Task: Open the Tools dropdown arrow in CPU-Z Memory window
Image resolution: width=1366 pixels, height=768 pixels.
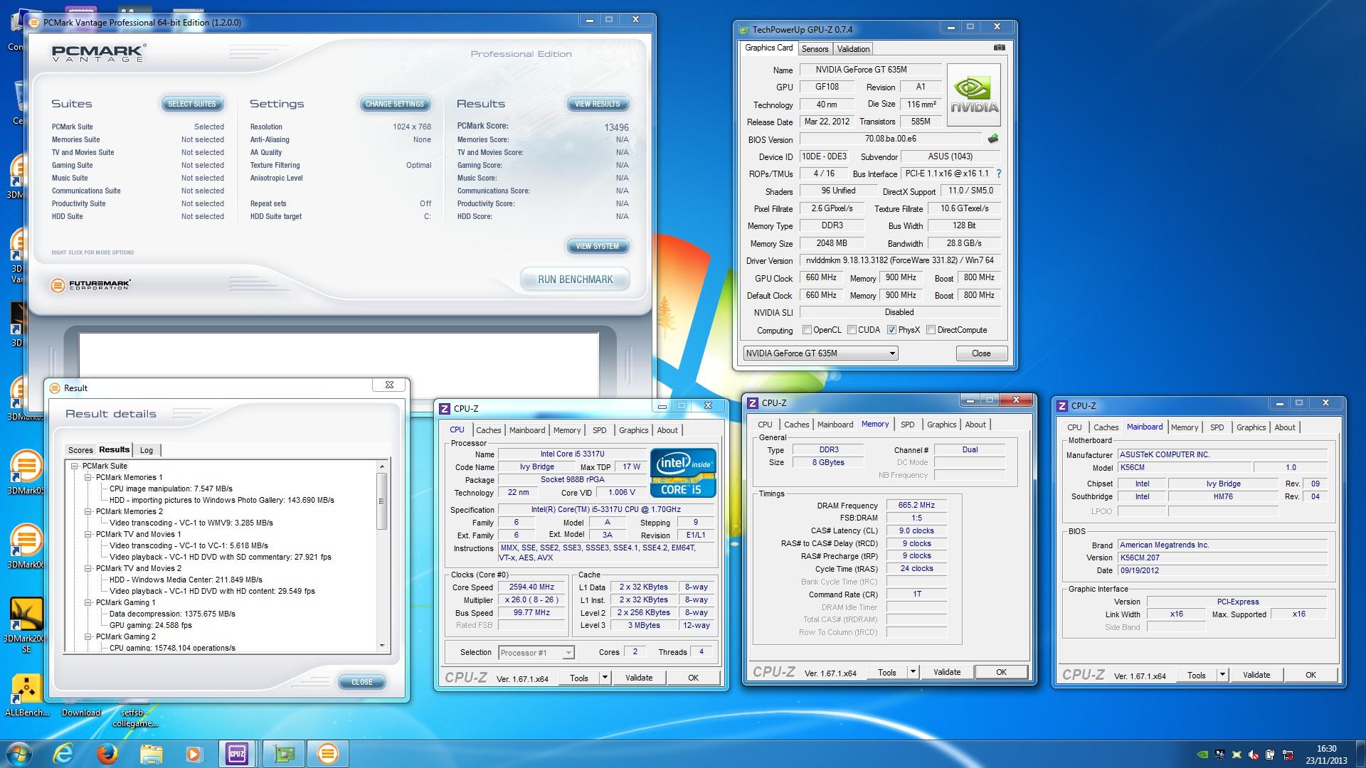Action: (913, 672)
